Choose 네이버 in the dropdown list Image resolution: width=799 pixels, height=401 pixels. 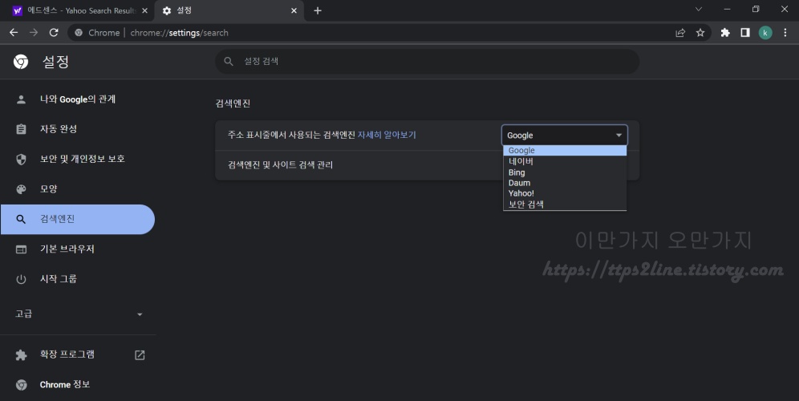click(565, 161)
